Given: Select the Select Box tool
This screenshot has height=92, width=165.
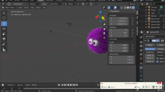Looking at the screenshot, I should click(x=4, y=13).
